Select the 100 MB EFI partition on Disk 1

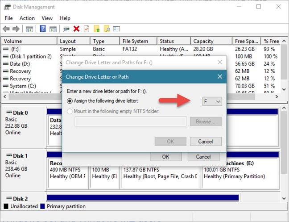104,173
